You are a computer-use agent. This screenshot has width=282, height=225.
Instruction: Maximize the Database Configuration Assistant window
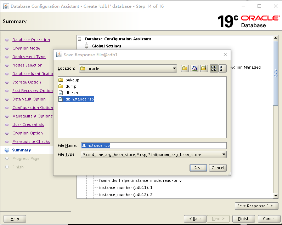coord(259,6)
